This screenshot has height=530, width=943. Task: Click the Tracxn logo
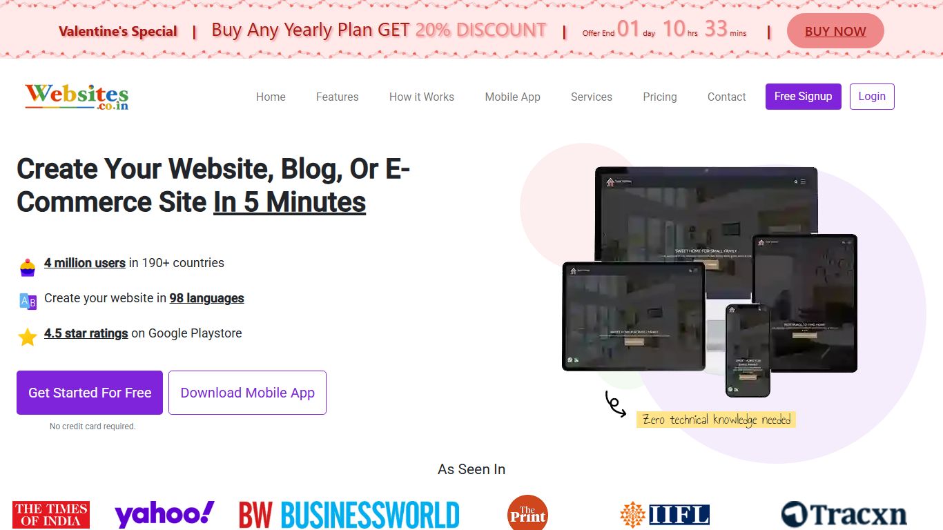pyautogui.click(x=844, y=515)
